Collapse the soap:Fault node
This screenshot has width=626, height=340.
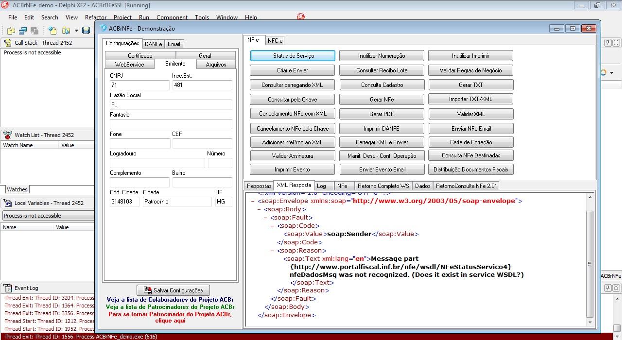(x=266, y=218)
